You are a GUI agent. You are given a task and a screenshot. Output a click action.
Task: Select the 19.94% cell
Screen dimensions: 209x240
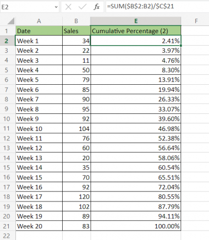click(136, 90)
